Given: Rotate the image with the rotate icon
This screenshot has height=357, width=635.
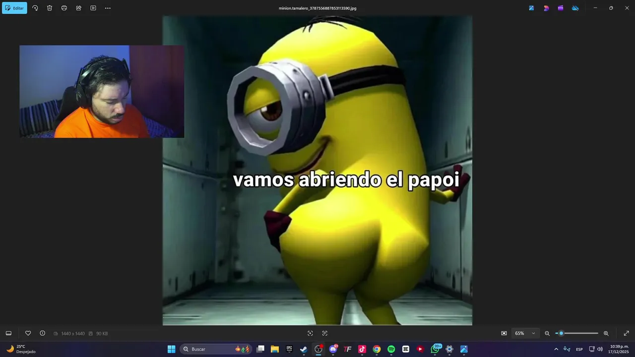Looking at the screenshot, I should click(x=35, y=8).
